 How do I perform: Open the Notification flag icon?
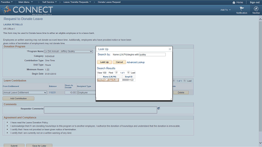click(242, 9)
